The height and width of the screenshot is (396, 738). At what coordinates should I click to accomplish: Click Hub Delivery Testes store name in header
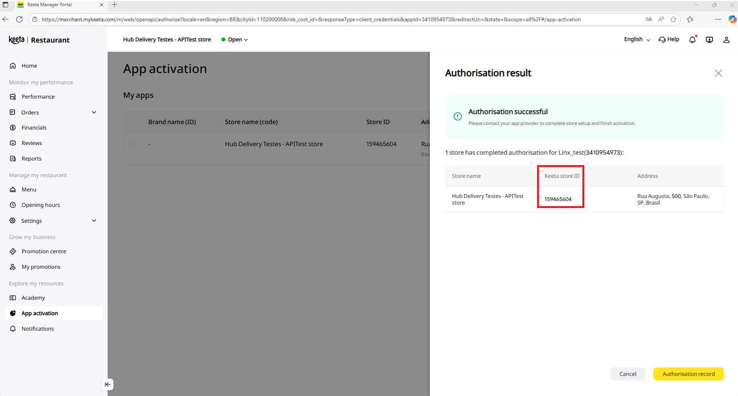[167, 39]
